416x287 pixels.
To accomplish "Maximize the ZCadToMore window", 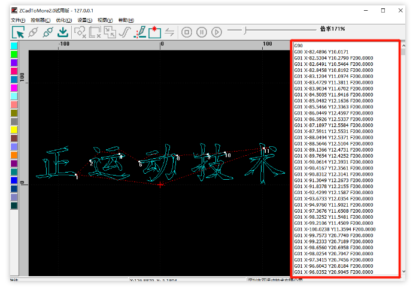I will pyautogui.click(x=383, y=11).
